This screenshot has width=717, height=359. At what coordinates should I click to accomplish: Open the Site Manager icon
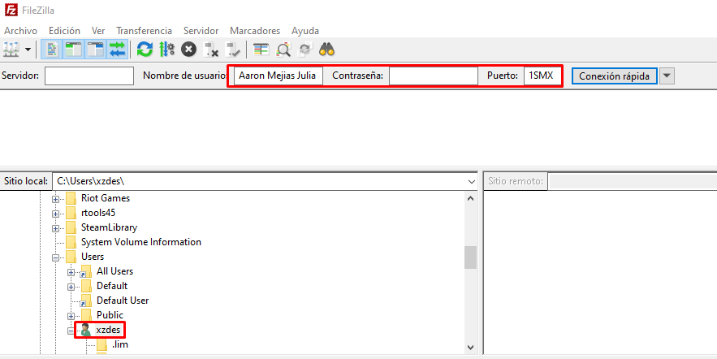[x=11, y=50]
